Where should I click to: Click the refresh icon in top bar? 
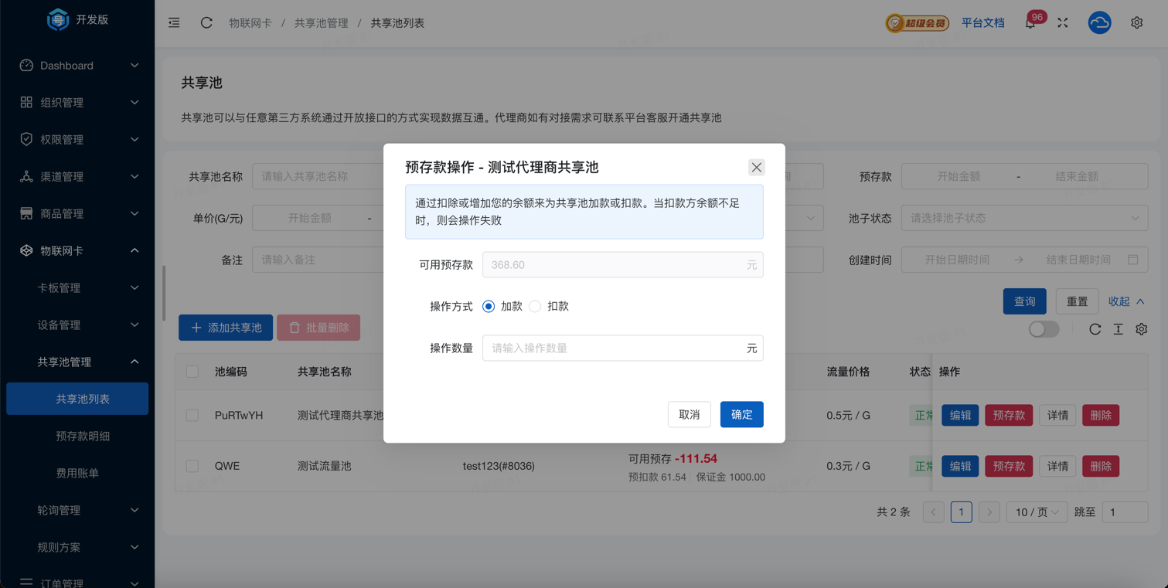(206, 23)
